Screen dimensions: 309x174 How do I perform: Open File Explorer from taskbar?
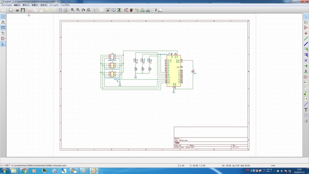click(14, 171)
